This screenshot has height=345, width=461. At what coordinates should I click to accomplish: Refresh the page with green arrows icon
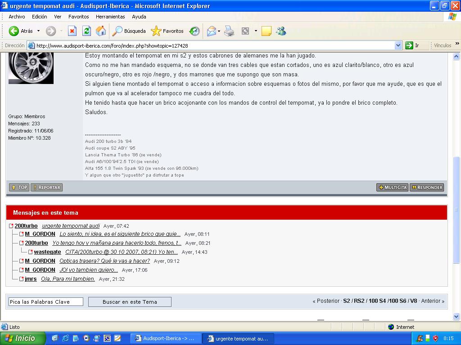(86, 31)
